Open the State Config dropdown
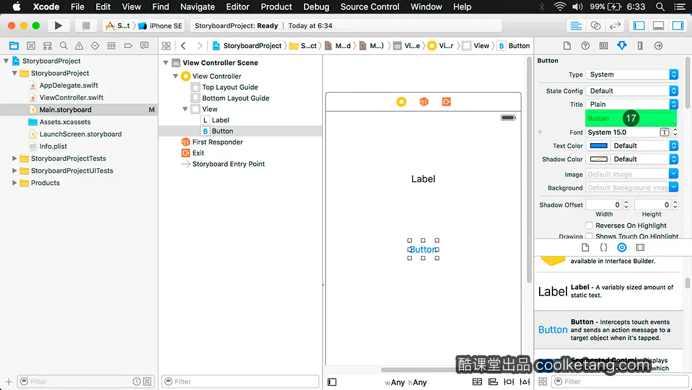Screen dimensions: 692x390 point(632,91)
